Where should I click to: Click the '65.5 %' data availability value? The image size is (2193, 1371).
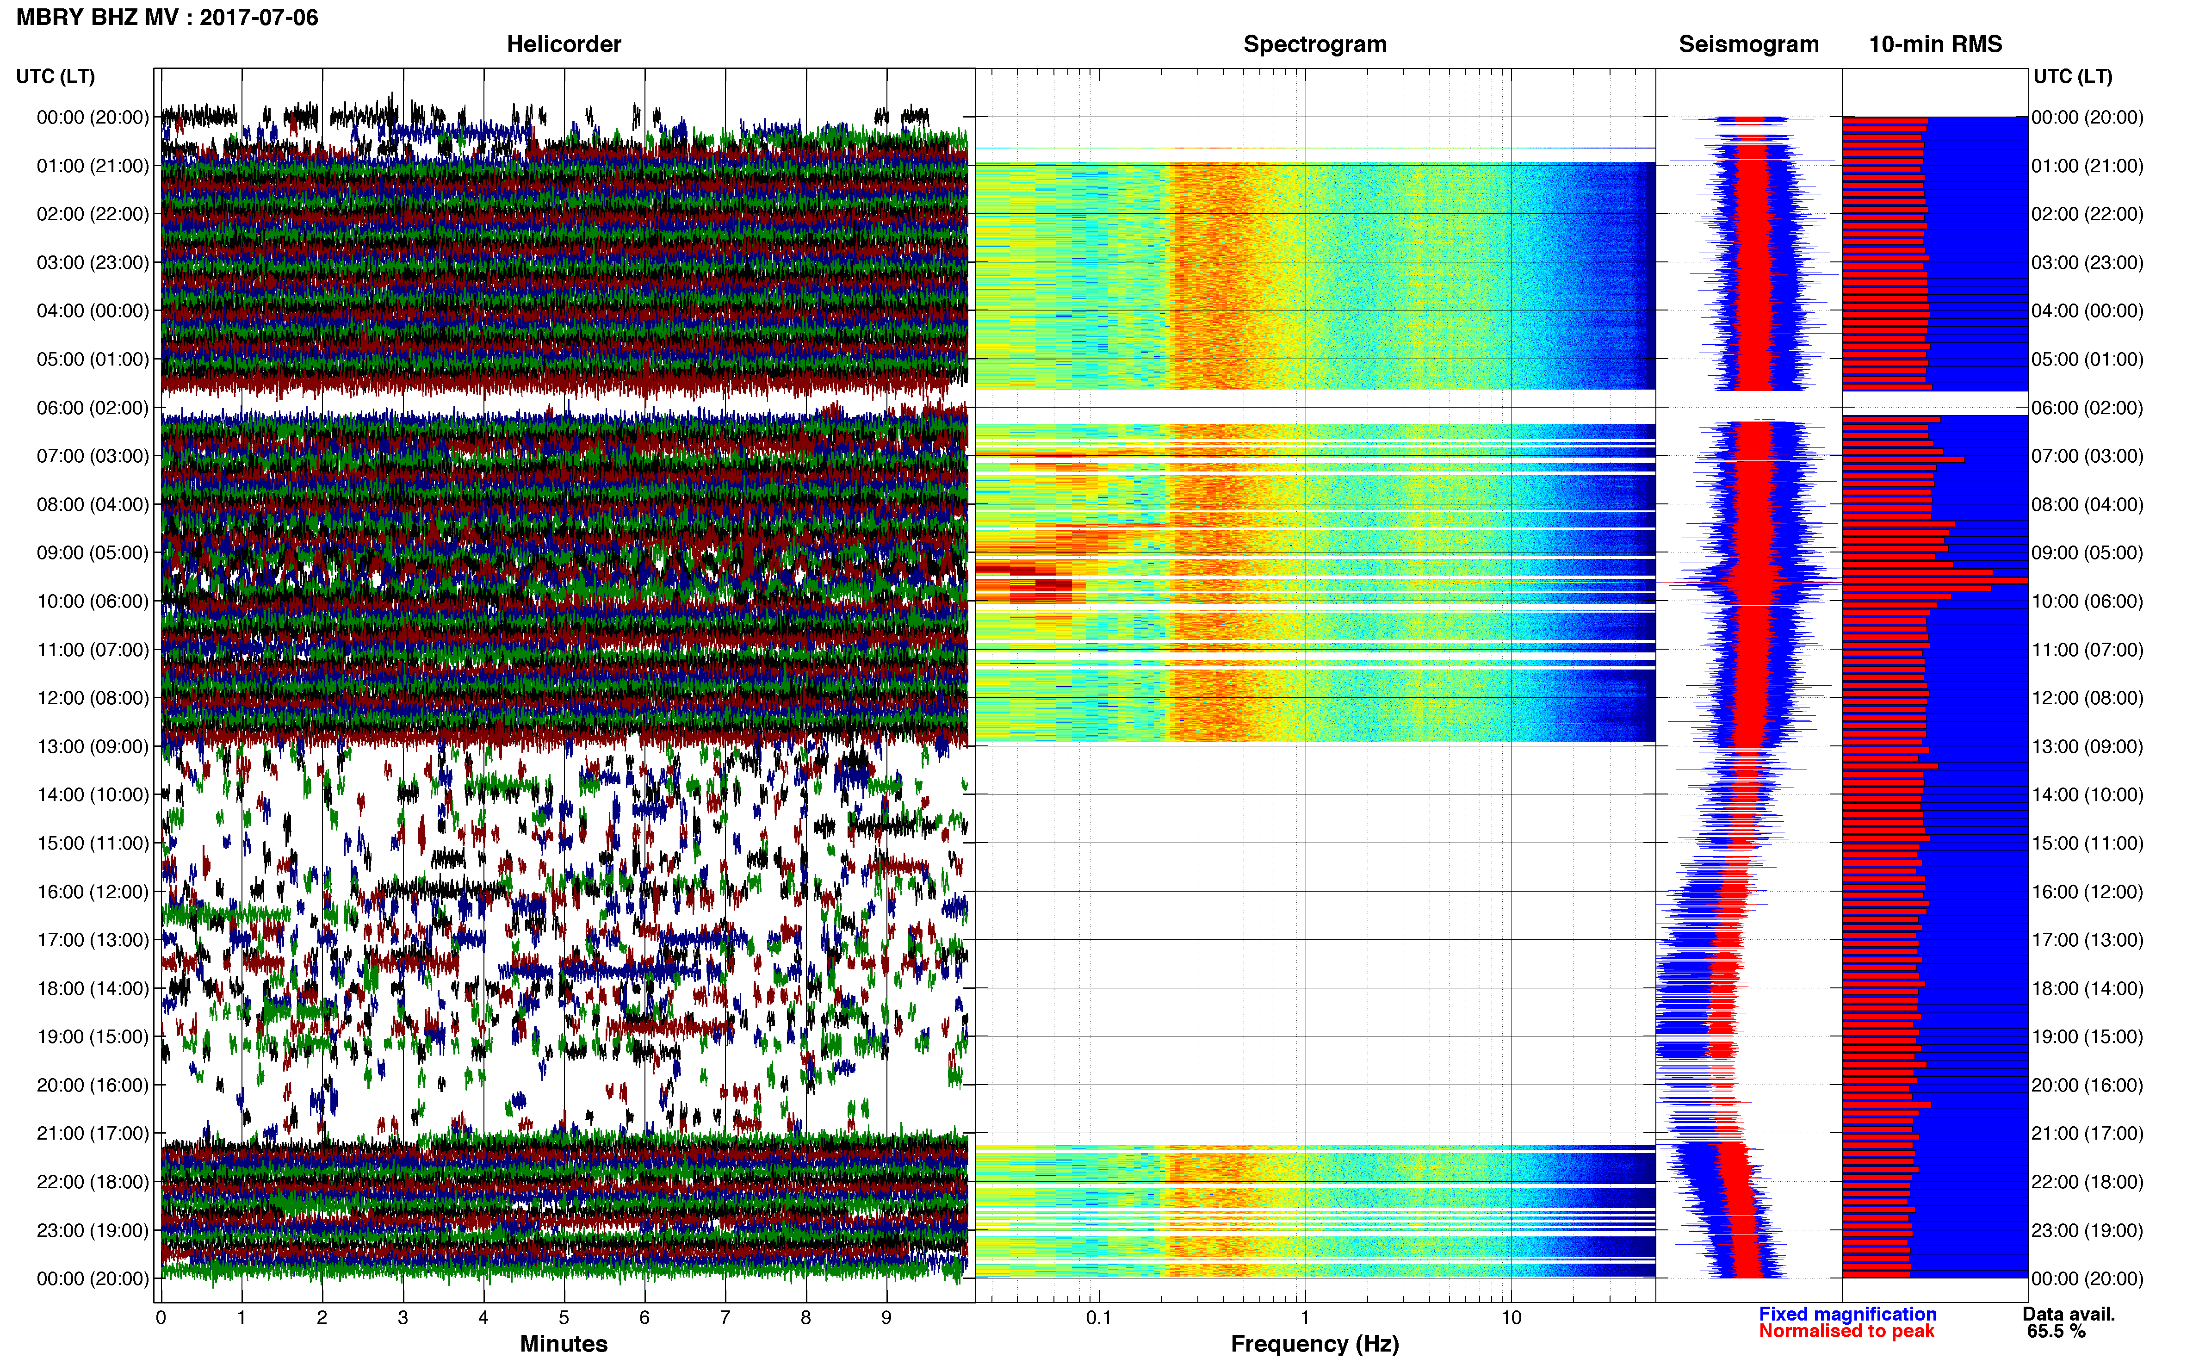[2057, 1331]
